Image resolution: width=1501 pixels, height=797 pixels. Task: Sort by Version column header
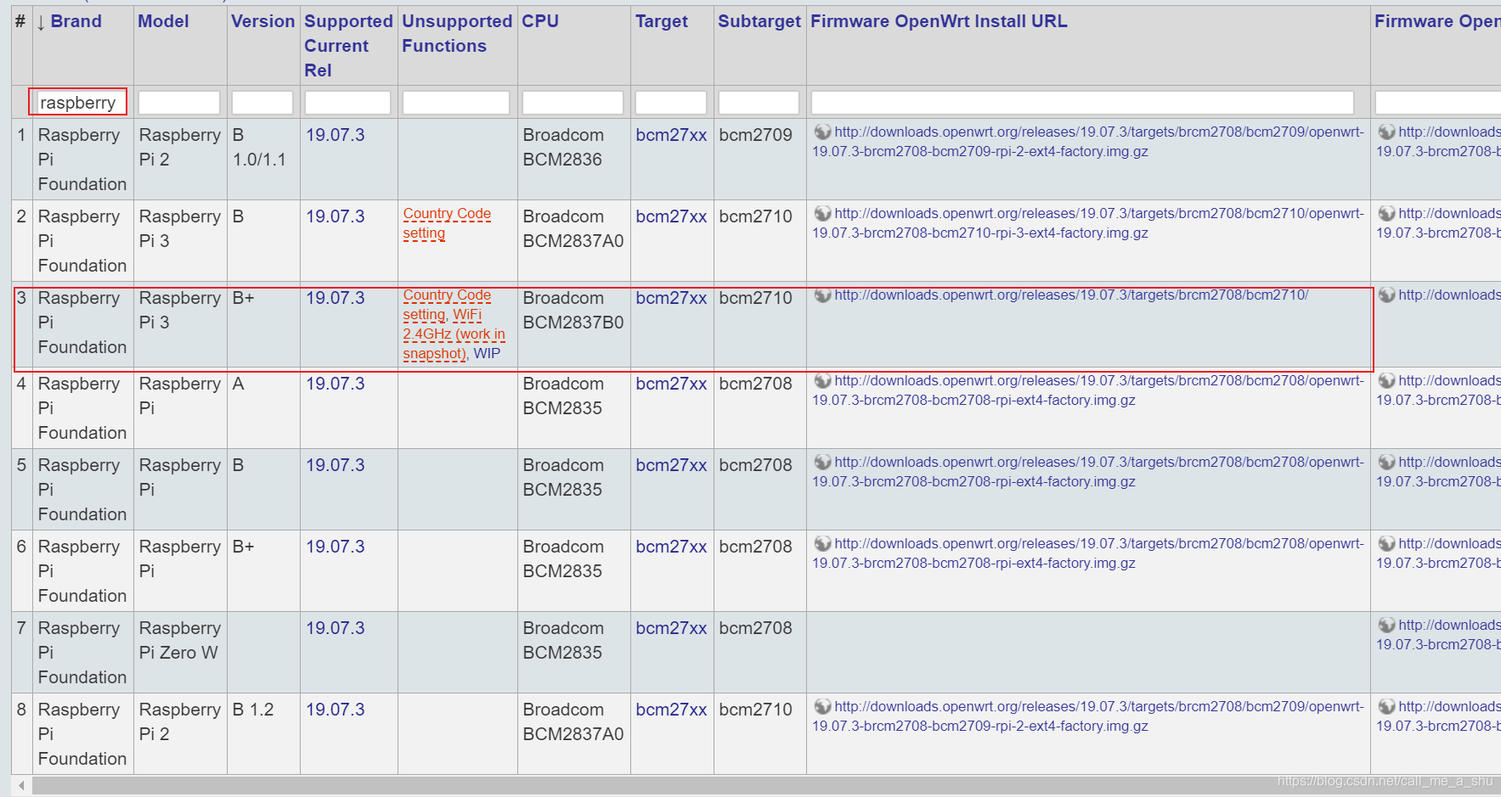262,21
